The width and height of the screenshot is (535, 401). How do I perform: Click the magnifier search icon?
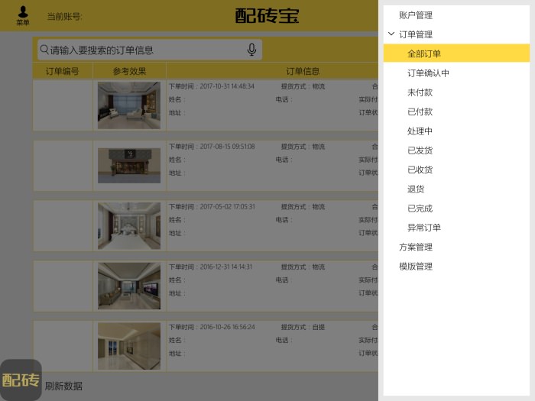44,50
